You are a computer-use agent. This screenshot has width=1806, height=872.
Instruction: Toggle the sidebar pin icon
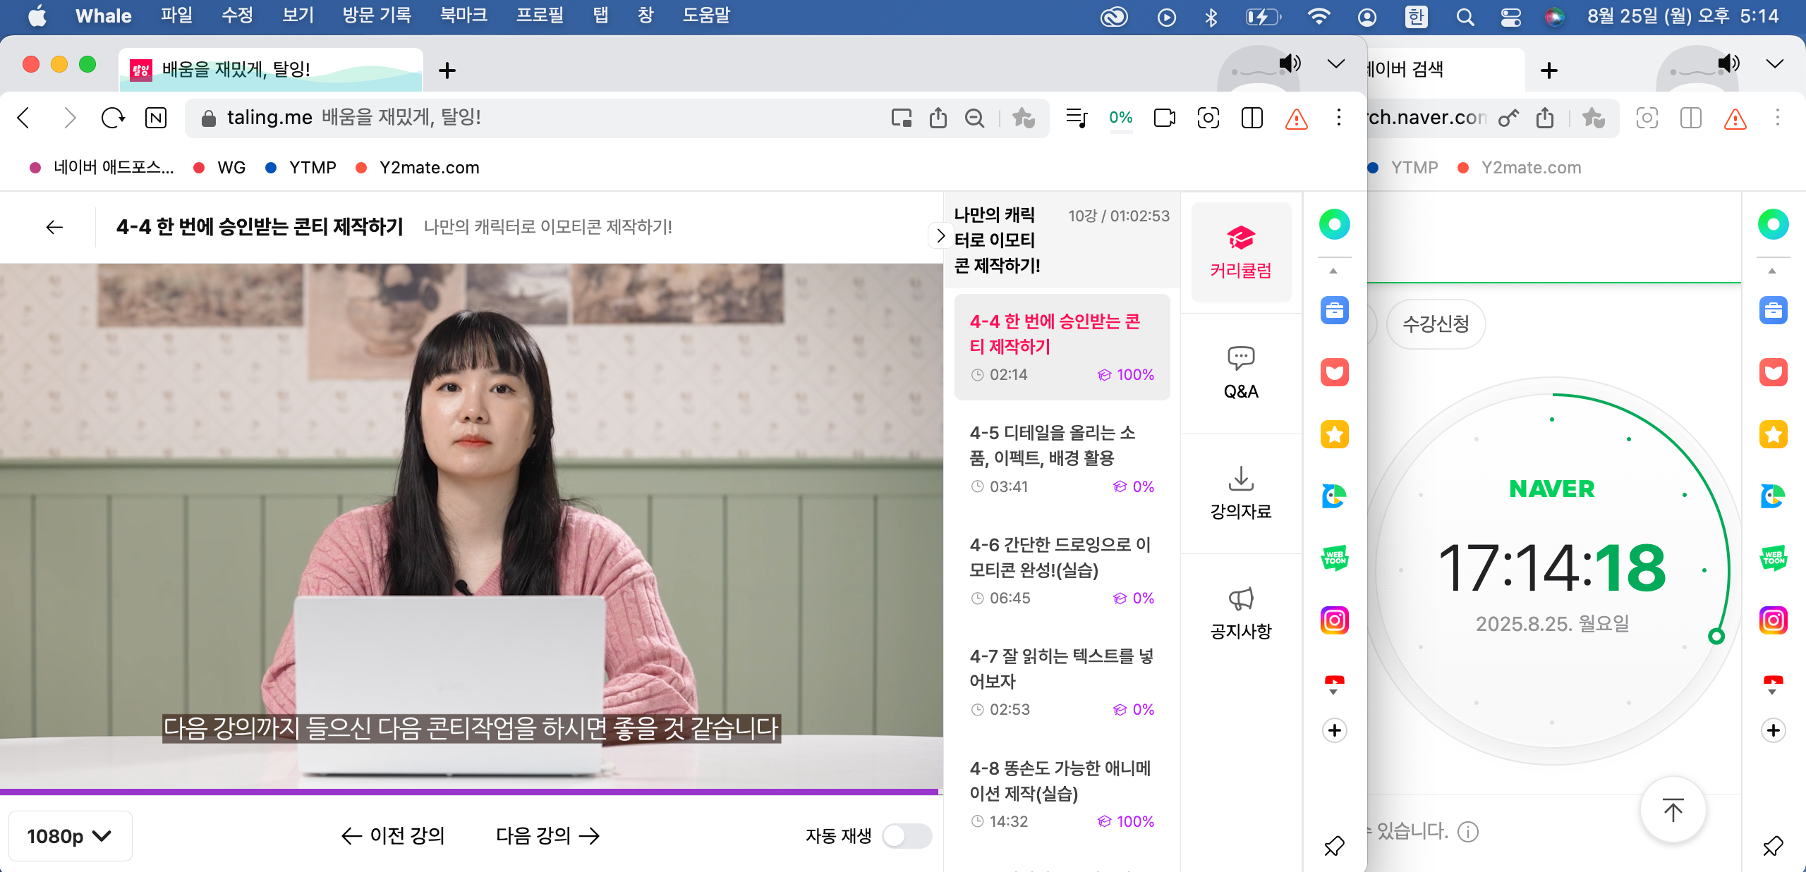pyautogui.click(x=1334, y=845)
